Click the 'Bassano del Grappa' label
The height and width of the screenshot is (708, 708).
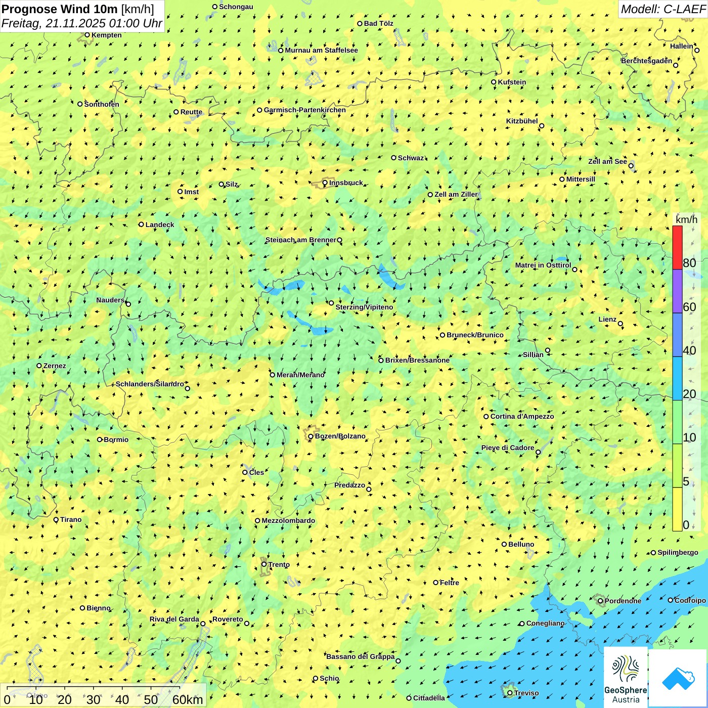click(x=360, y=656)
